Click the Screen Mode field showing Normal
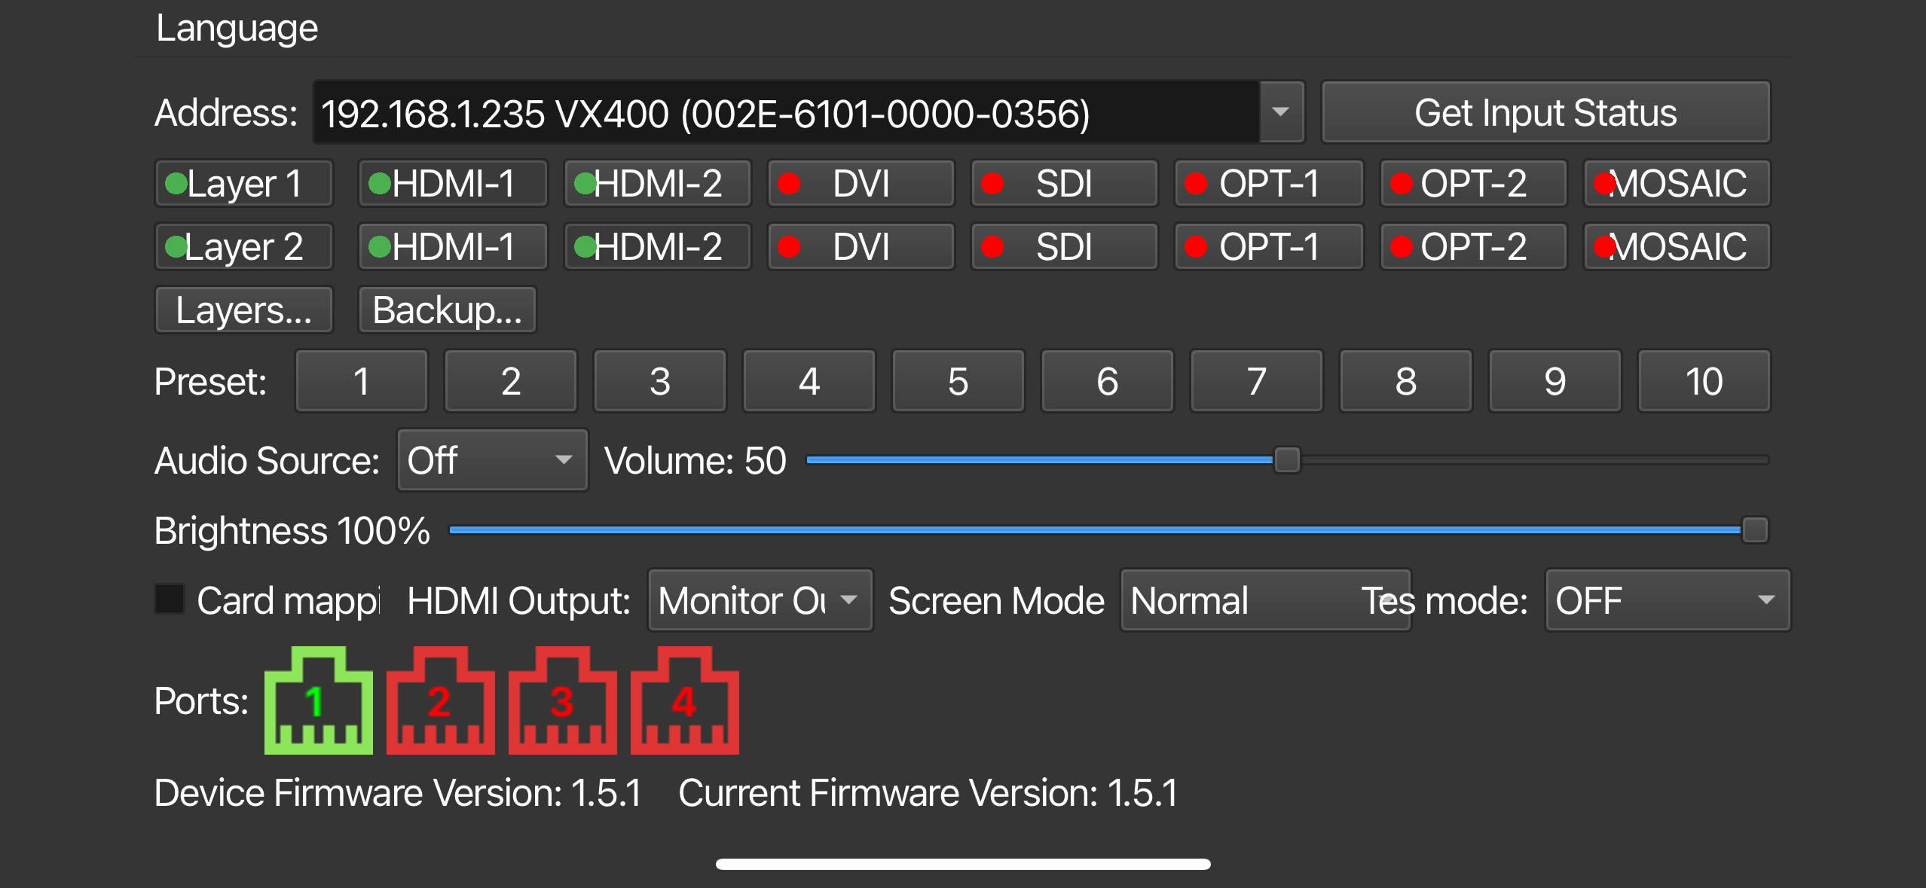The width and height of the screenshot is (1926, 888). (1265, 600)
